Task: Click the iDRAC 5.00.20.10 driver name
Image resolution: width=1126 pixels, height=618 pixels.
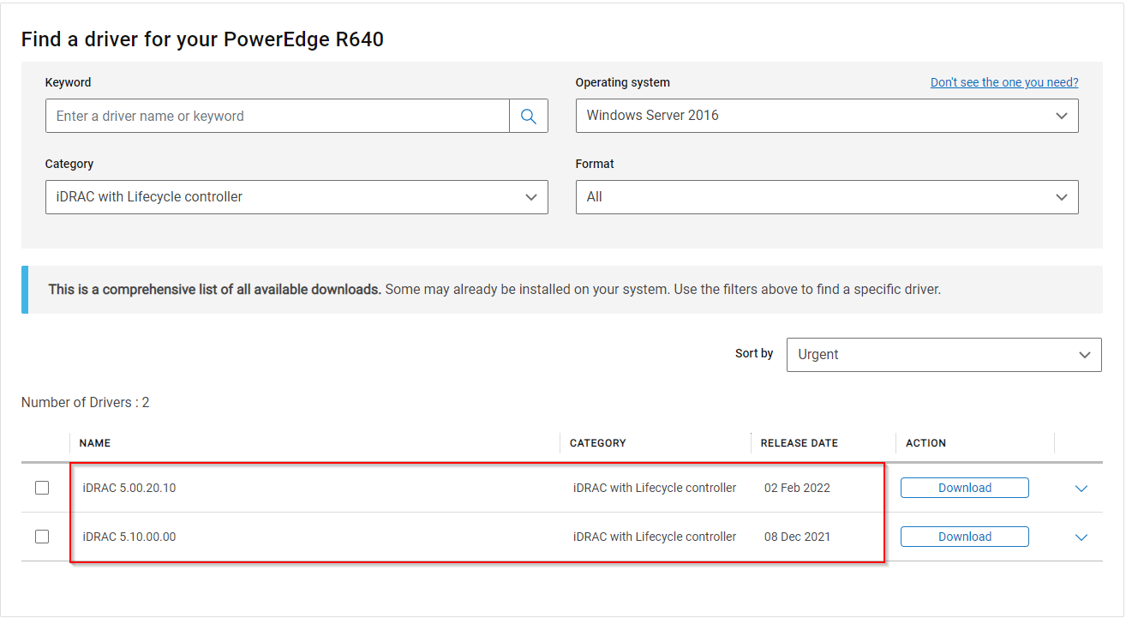Action: [x=129, y=488]
